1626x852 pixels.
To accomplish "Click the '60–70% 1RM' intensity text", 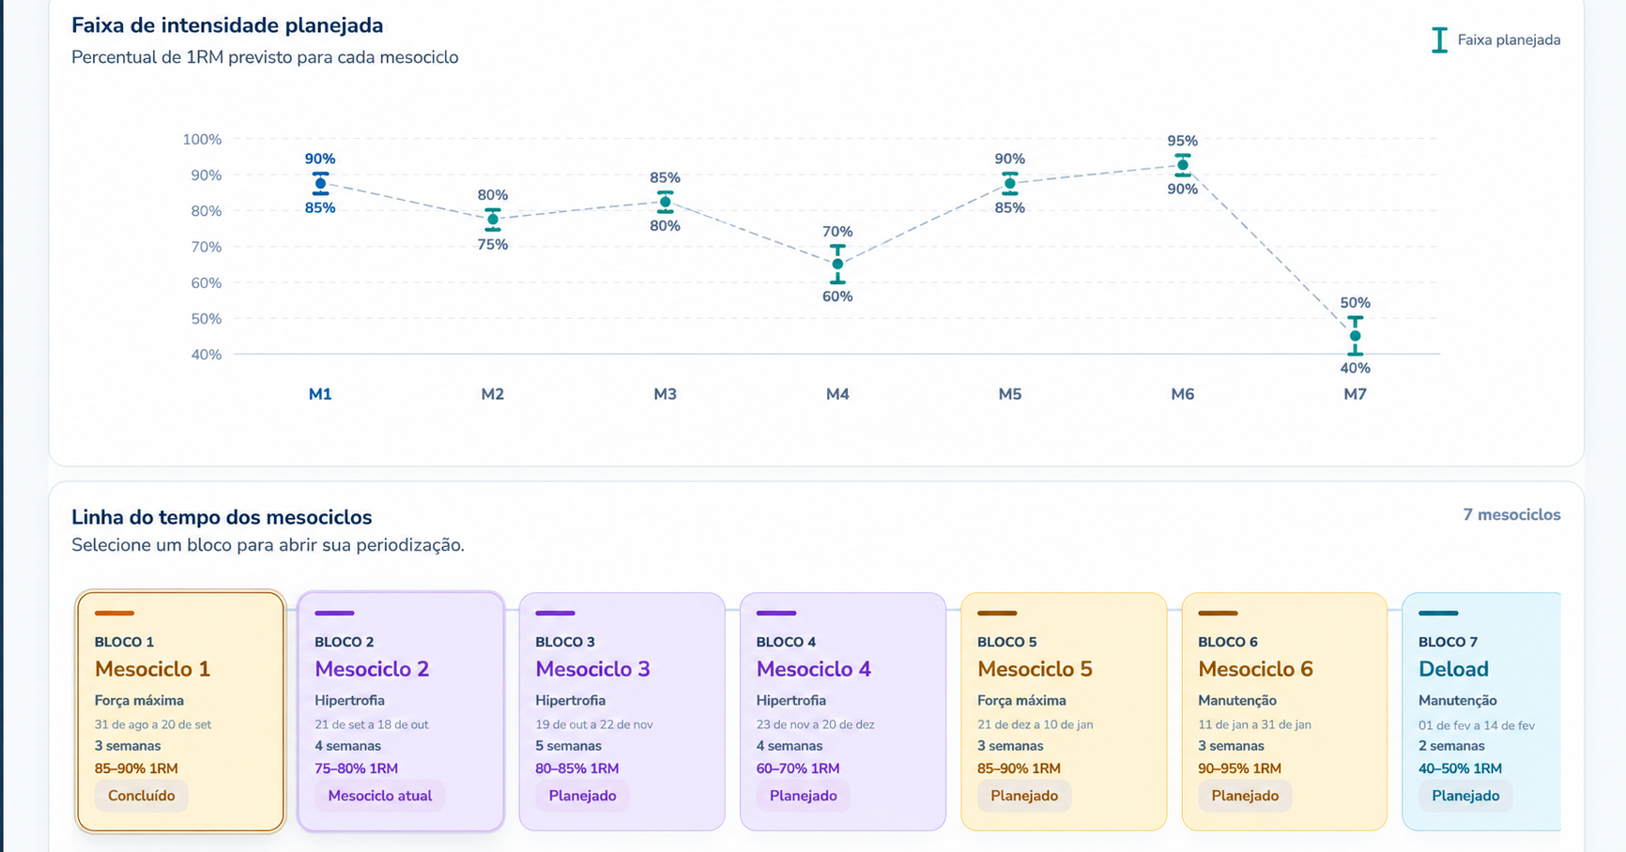I will pyautogui.click(x=798, y=768).
